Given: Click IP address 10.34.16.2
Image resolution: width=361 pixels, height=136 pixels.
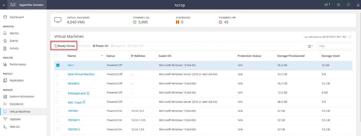Looking at the screenshot, I should pos(138,111).
